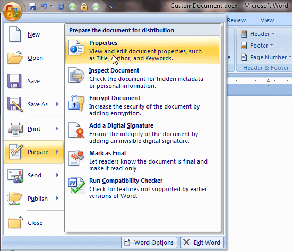Click the 'Header & Footer' group label
The width and height of the screenshot is (293, 252).
click(266, 68)
